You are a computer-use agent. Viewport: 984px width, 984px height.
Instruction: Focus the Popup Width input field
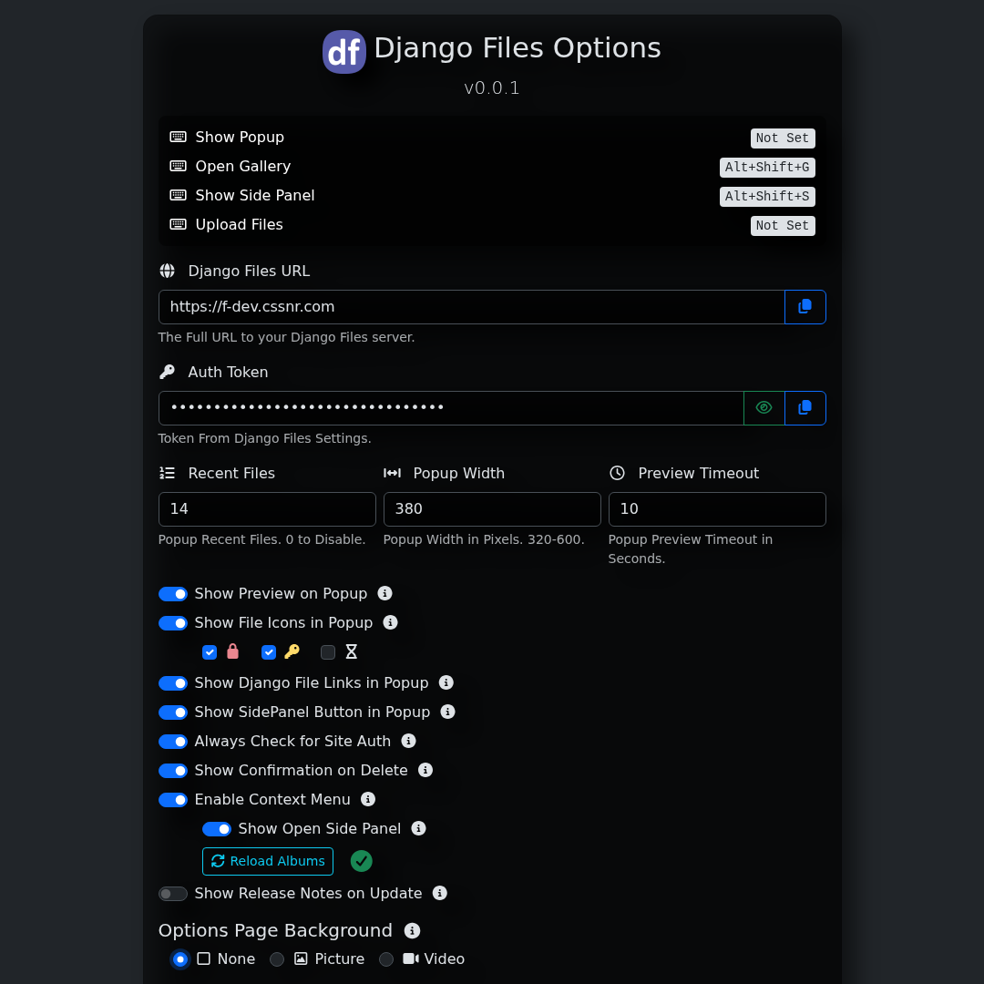point(492,509)
